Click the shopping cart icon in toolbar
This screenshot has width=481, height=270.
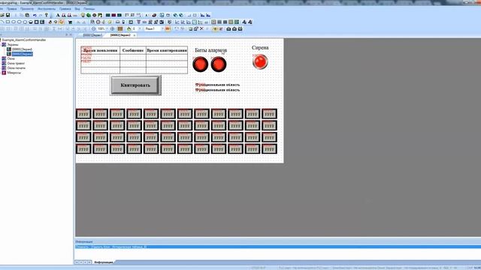pyautogui.click(x=70, y=22)
